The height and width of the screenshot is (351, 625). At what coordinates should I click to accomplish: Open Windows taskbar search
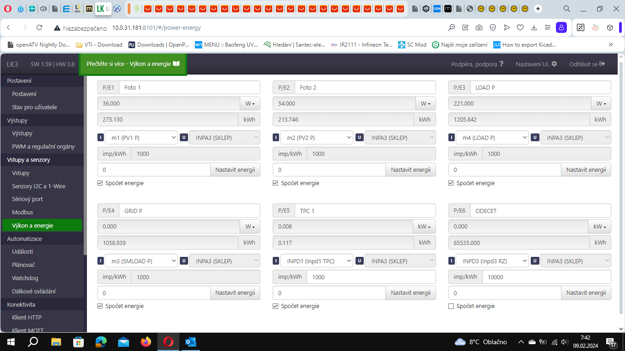[33, 342]
